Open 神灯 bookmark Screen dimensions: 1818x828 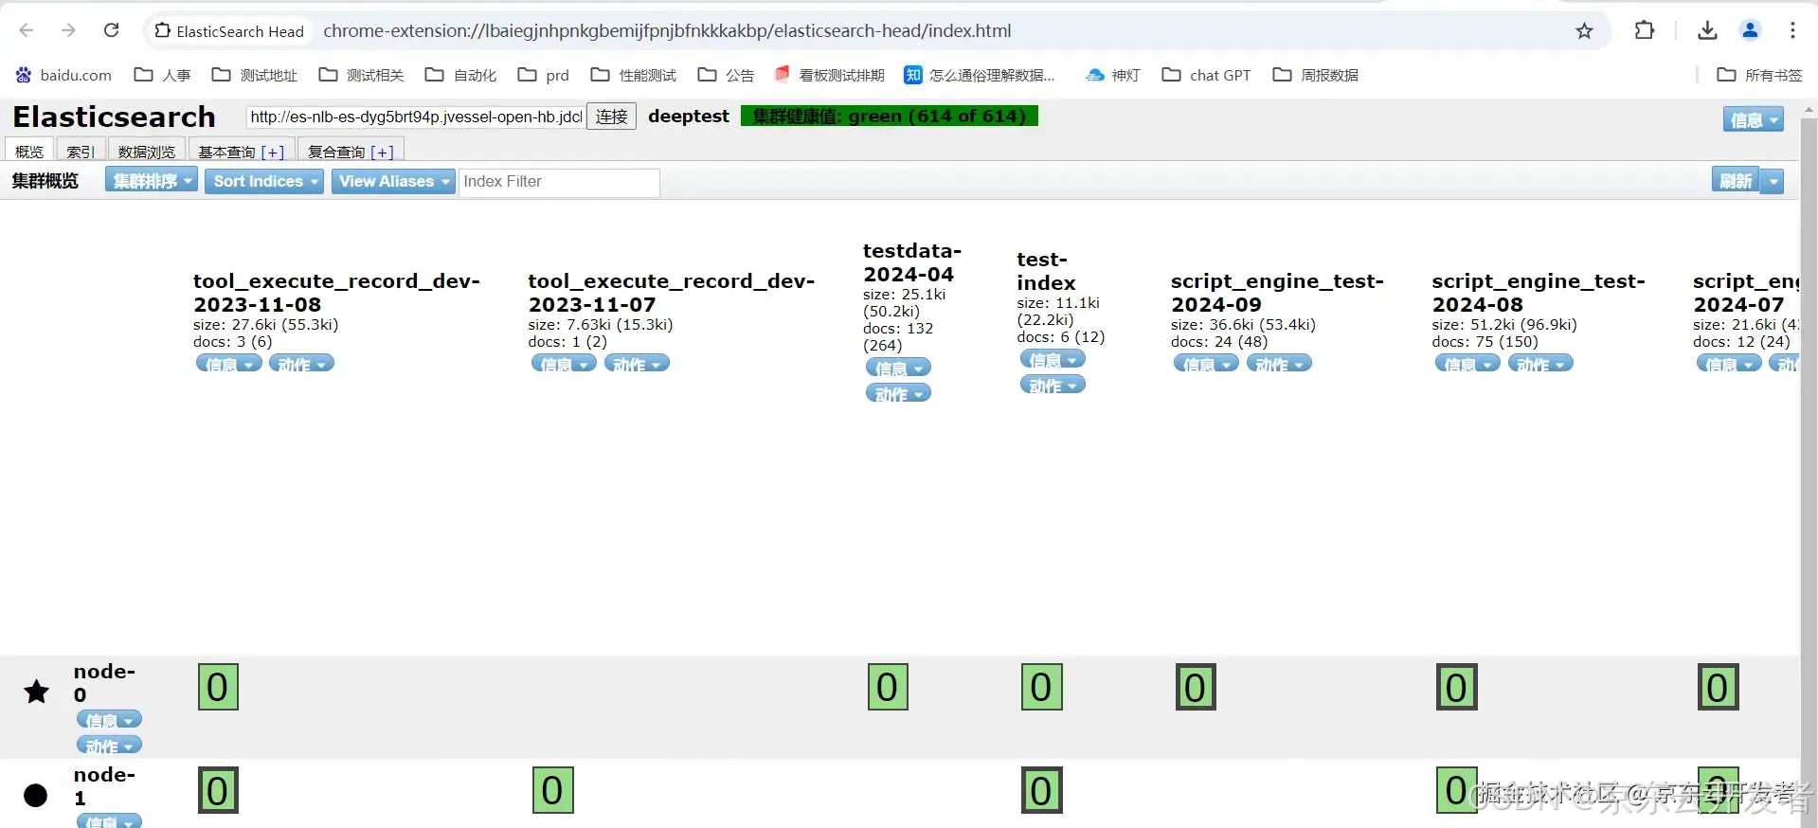point(1113,75)
